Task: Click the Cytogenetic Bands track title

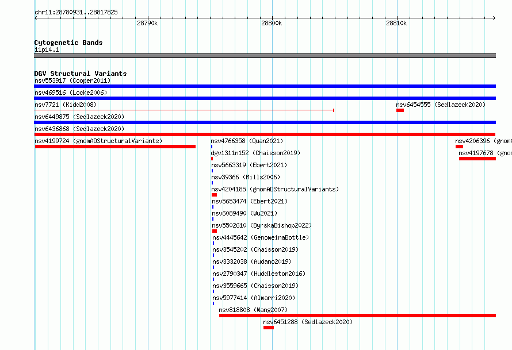Action: 68,43
